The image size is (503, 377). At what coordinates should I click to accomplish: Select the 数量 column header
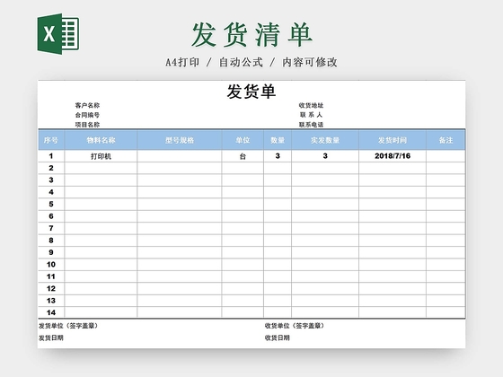[278, 140]
